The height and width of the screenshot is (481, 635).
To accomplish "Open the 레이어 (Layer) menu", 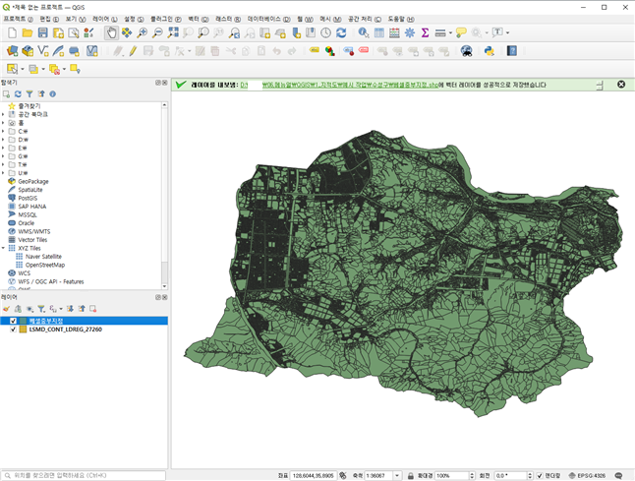I will point(104,19).
